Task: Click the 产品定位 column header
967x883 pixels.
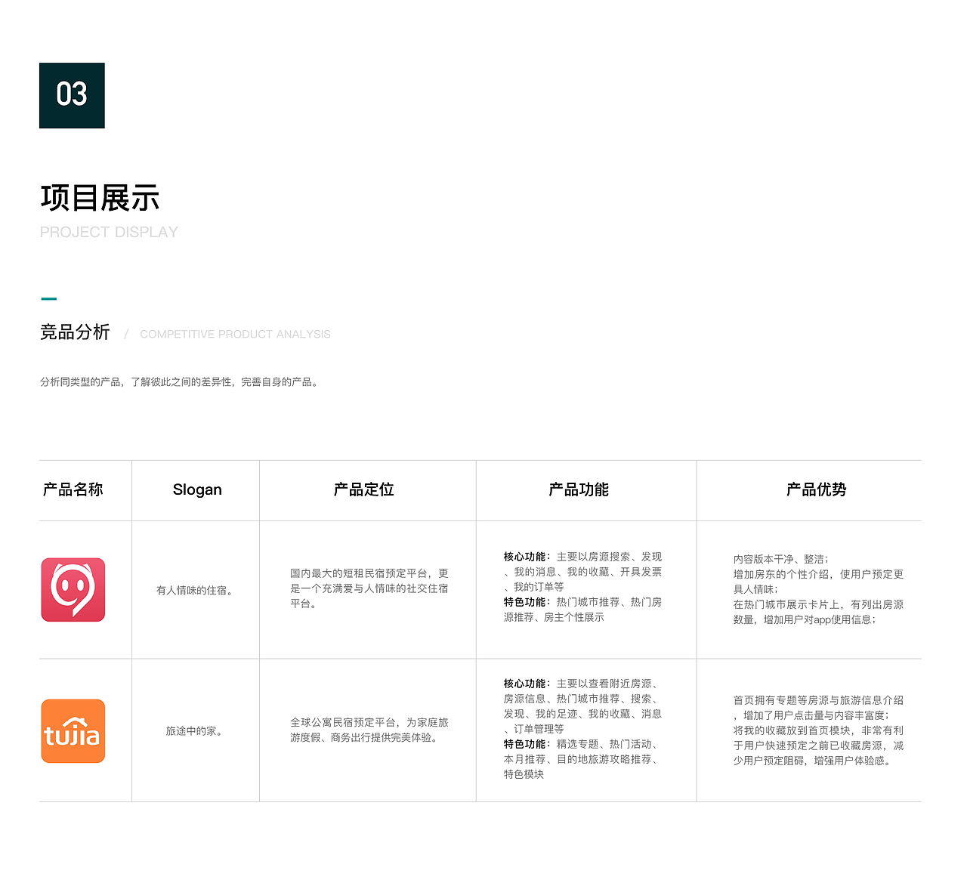Action: pos(364,489)
